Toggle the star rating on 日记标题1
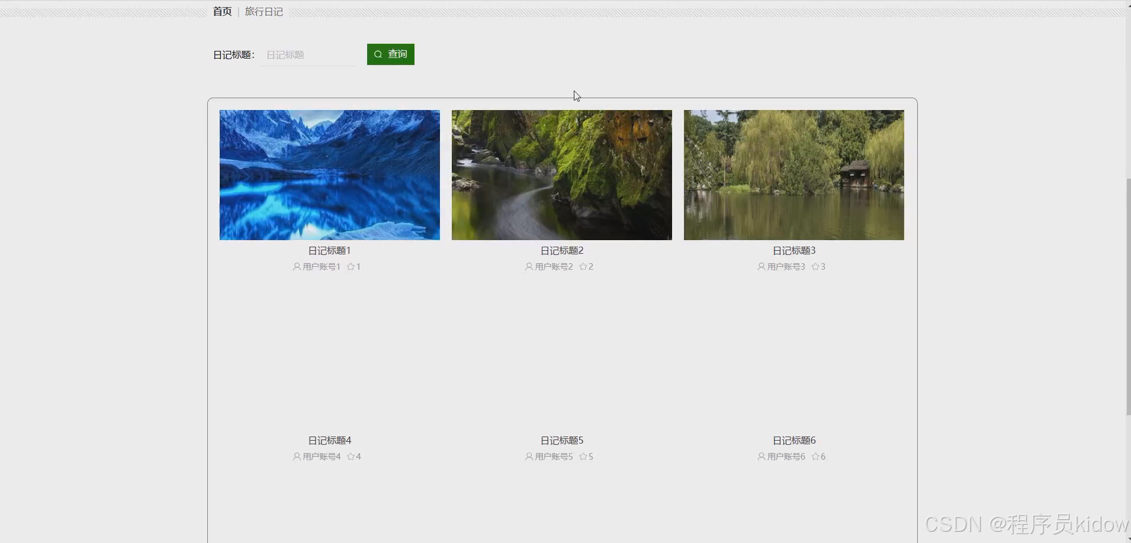Screen dimensions: 1131x543 (349, 266)
